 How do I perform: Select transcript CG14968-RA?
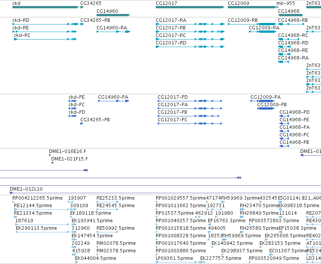293,58
